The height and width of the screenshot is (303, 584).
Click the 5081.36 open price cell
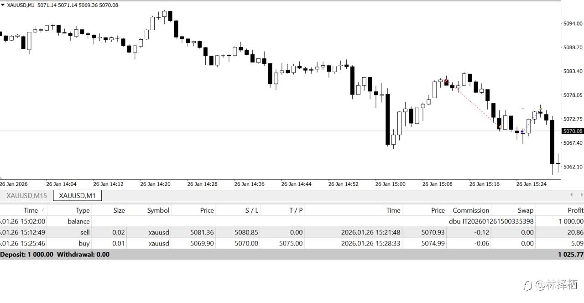pos(202,232)
